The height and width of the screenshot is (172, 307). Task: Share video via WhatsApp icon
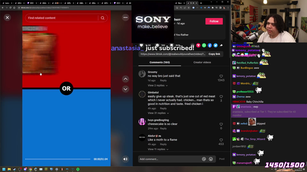click(204, 45)
